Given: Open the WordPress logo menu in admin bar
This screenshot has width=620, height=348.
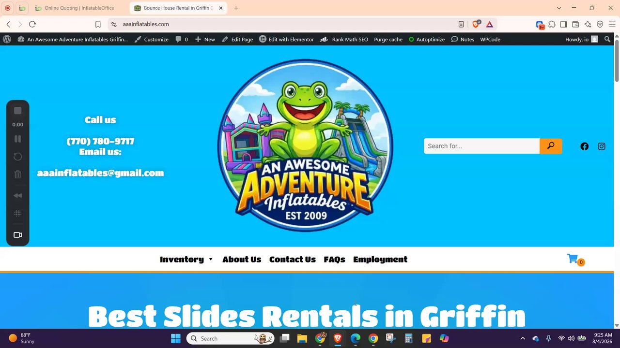Looking at the screenshot, I should point(7,39).
